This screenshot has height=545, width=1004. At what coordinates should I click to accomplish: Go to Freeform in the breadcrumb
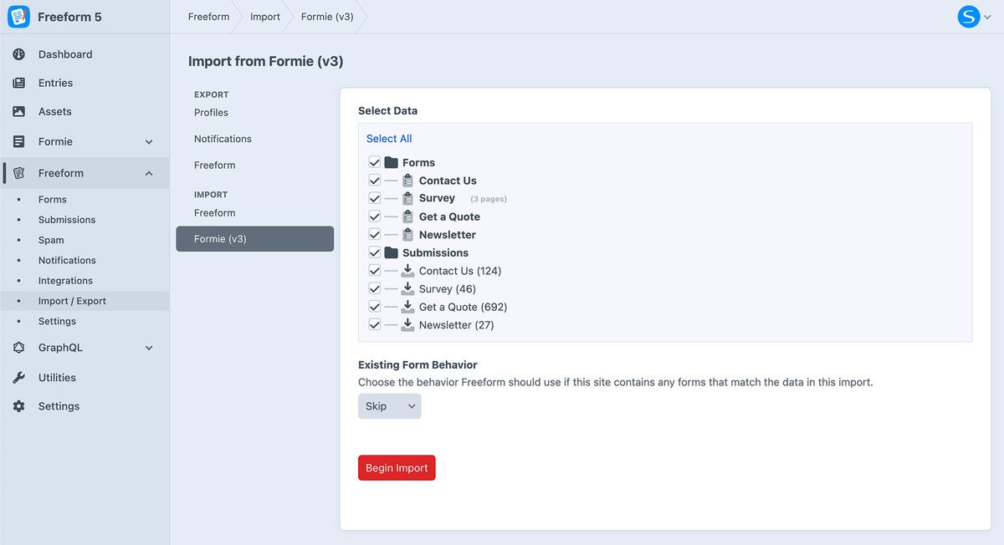point(208,17)
